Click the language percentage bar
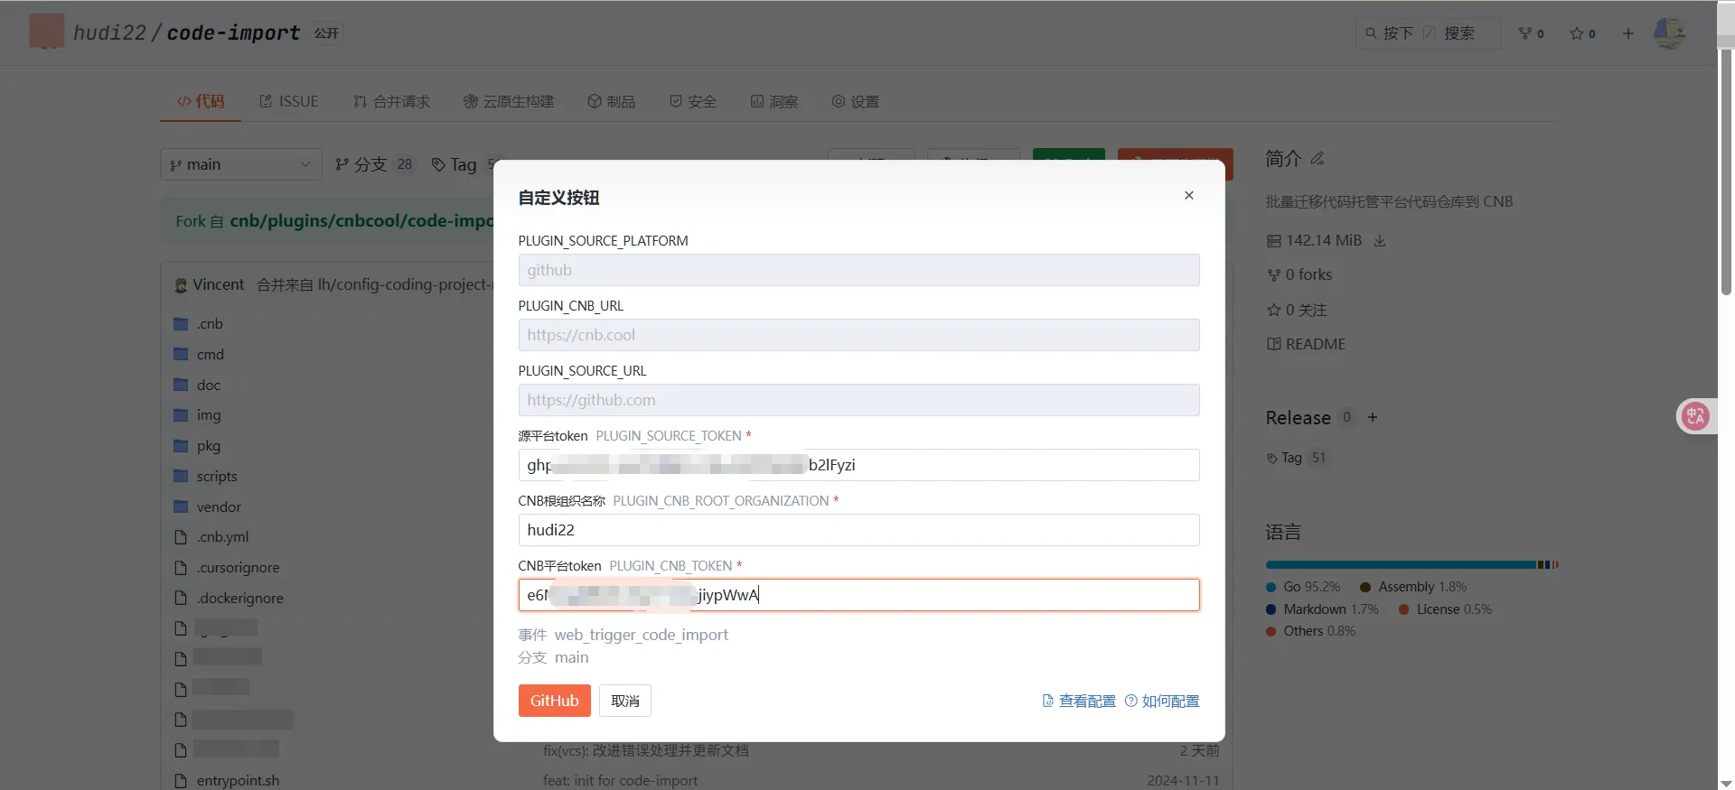The image size is (1735, 790). click(x=1411, y=565)
